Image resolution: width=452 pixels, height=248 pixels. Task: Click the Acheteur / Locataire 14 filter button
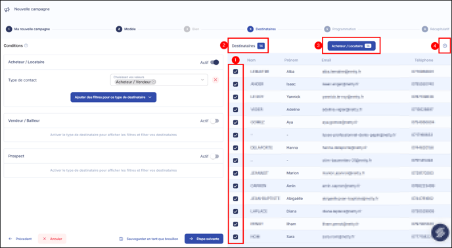coord(351,46)
